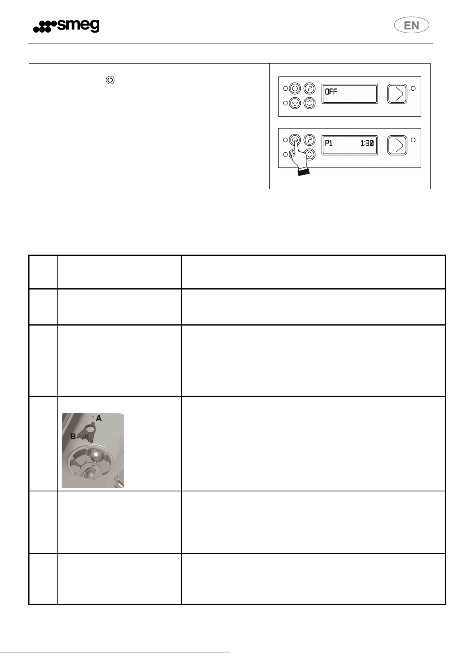Click the P program button on the P1 panel
Image resolution: width=462 pixels, height=653 pixels.
309,140
